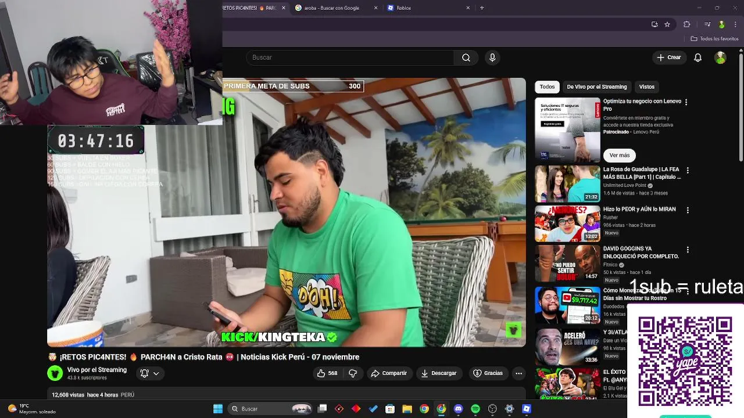Screen dimensions: 744x418
Task: Open La Rosa de Guadalupe video thumbnail
Action: (x=567, y=184)
